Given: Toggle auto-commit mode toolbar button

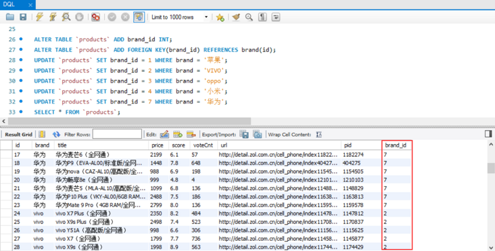Looking at the screenshot, I should (x=139, y=17).
